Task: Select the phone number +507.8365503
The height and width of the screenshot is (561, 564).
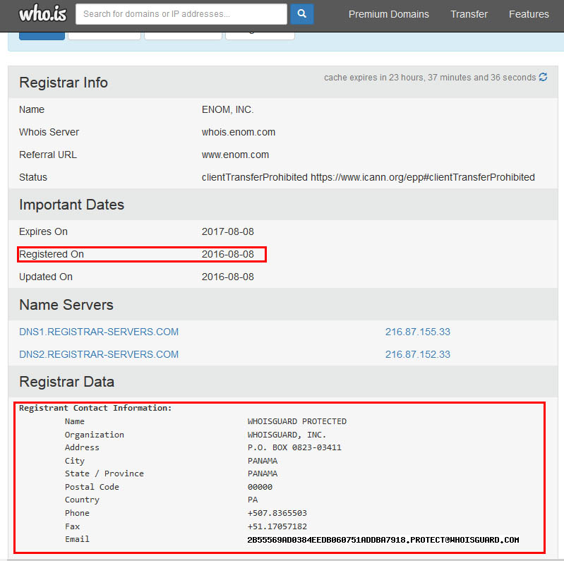Action: [277, 513]
